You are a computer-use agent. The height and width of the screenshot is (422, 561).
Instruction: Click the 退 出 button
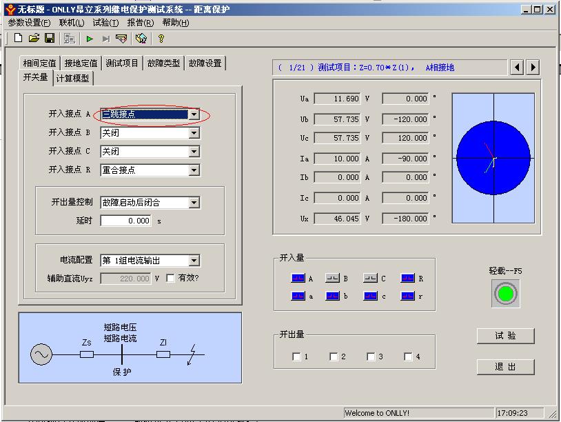505,367
